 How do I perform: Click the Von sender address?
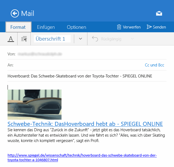tap(40, 54)
